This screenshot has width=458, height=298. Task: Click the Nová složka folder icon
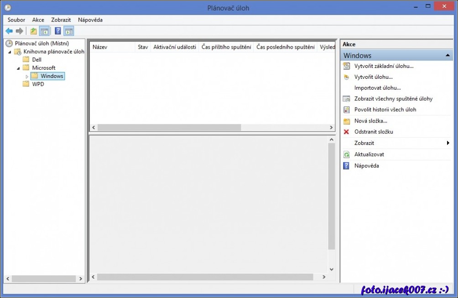point(346,121)
